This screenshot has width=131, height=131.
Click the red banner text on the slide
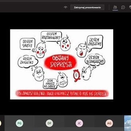tap(62, 94)
